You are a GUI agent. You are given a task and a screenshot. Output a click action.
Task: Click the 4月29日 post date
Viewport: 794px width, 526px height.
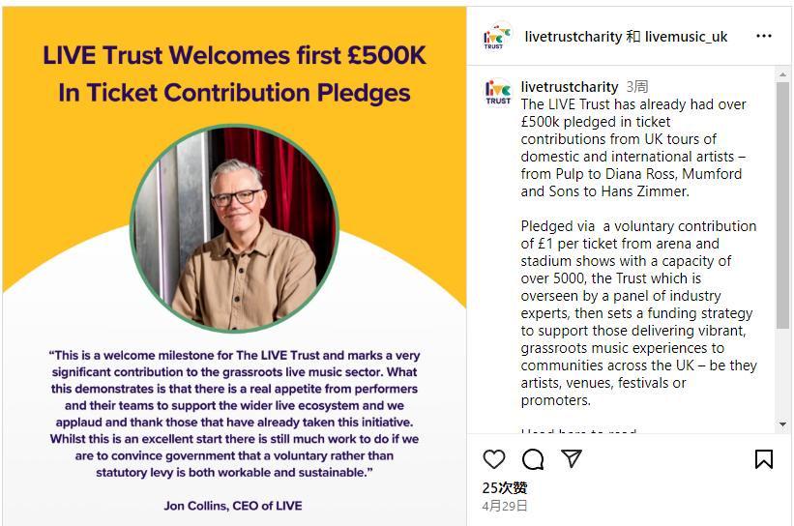pyautogui.click(x=505, y=506)
